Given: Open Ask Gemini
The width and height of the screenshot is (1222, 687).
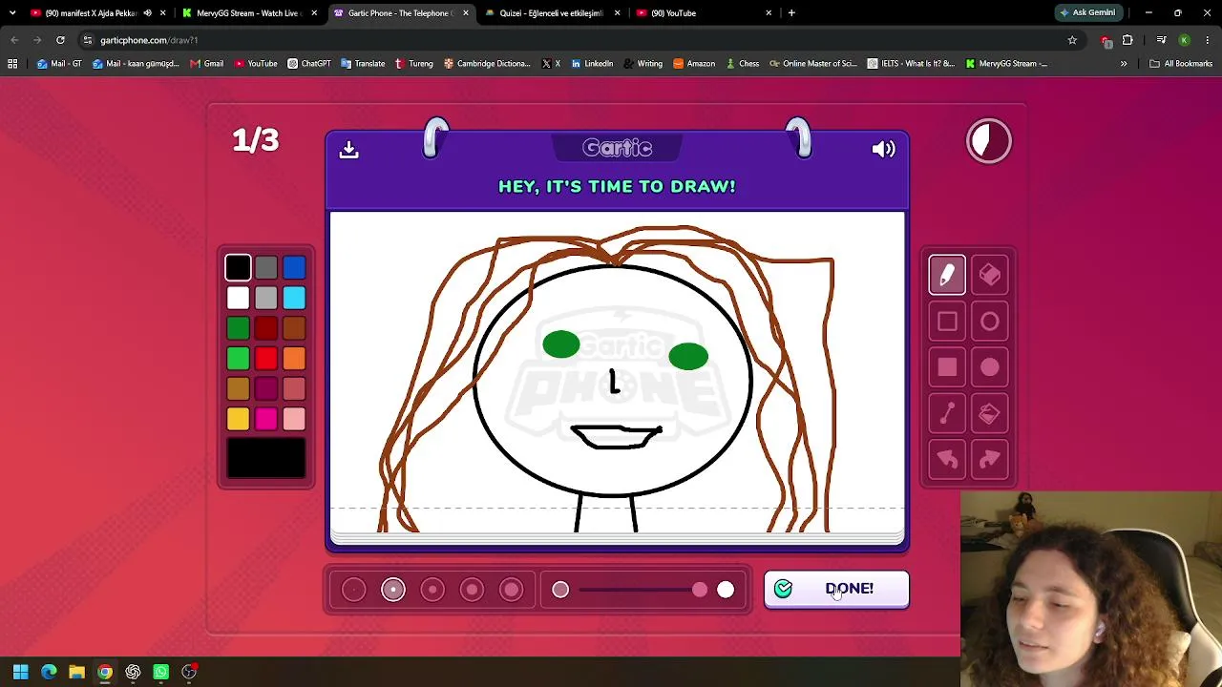Looking at the screenshot, I should point(1087,13).
